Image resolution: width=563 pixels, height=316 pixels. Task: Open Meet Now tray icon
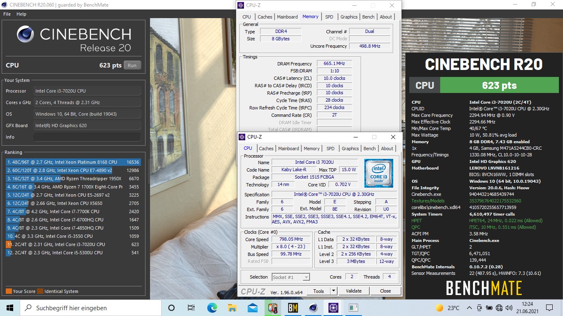(x=479, y=307)
